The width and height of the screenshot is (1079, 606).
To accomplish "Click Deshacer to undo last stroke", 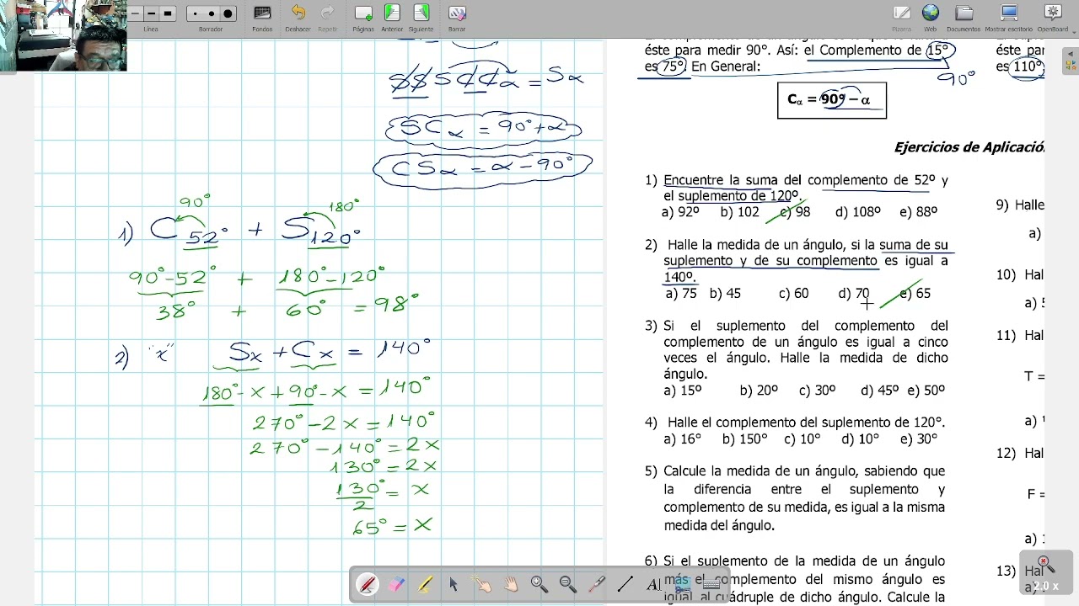I will pos(298,18).
